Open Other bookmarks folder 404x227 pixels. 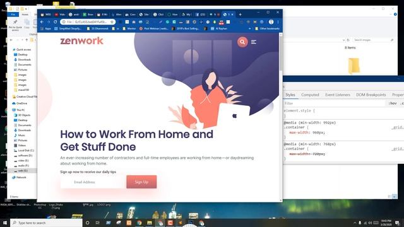267,28
